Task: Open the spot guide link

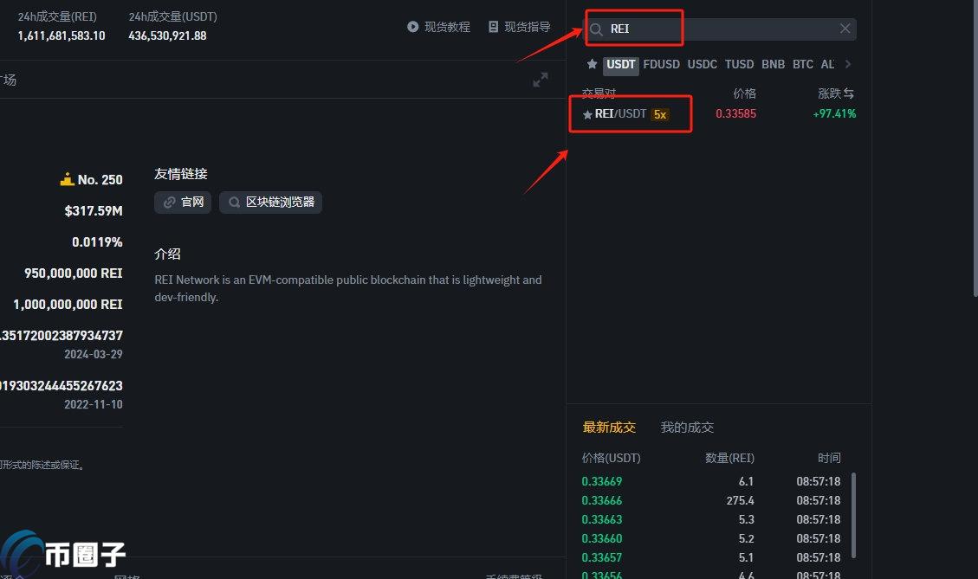Action: 519,27
